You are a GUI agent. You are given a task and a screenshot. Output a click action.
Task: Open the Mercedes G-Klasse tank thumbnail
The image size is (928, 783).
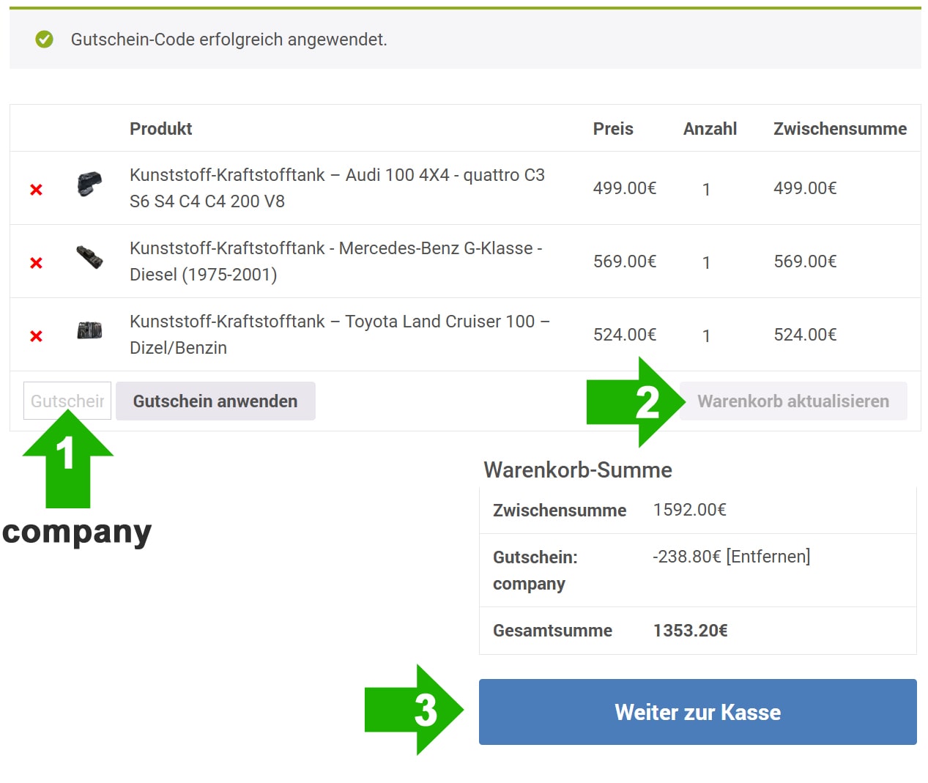pos(89,257)
